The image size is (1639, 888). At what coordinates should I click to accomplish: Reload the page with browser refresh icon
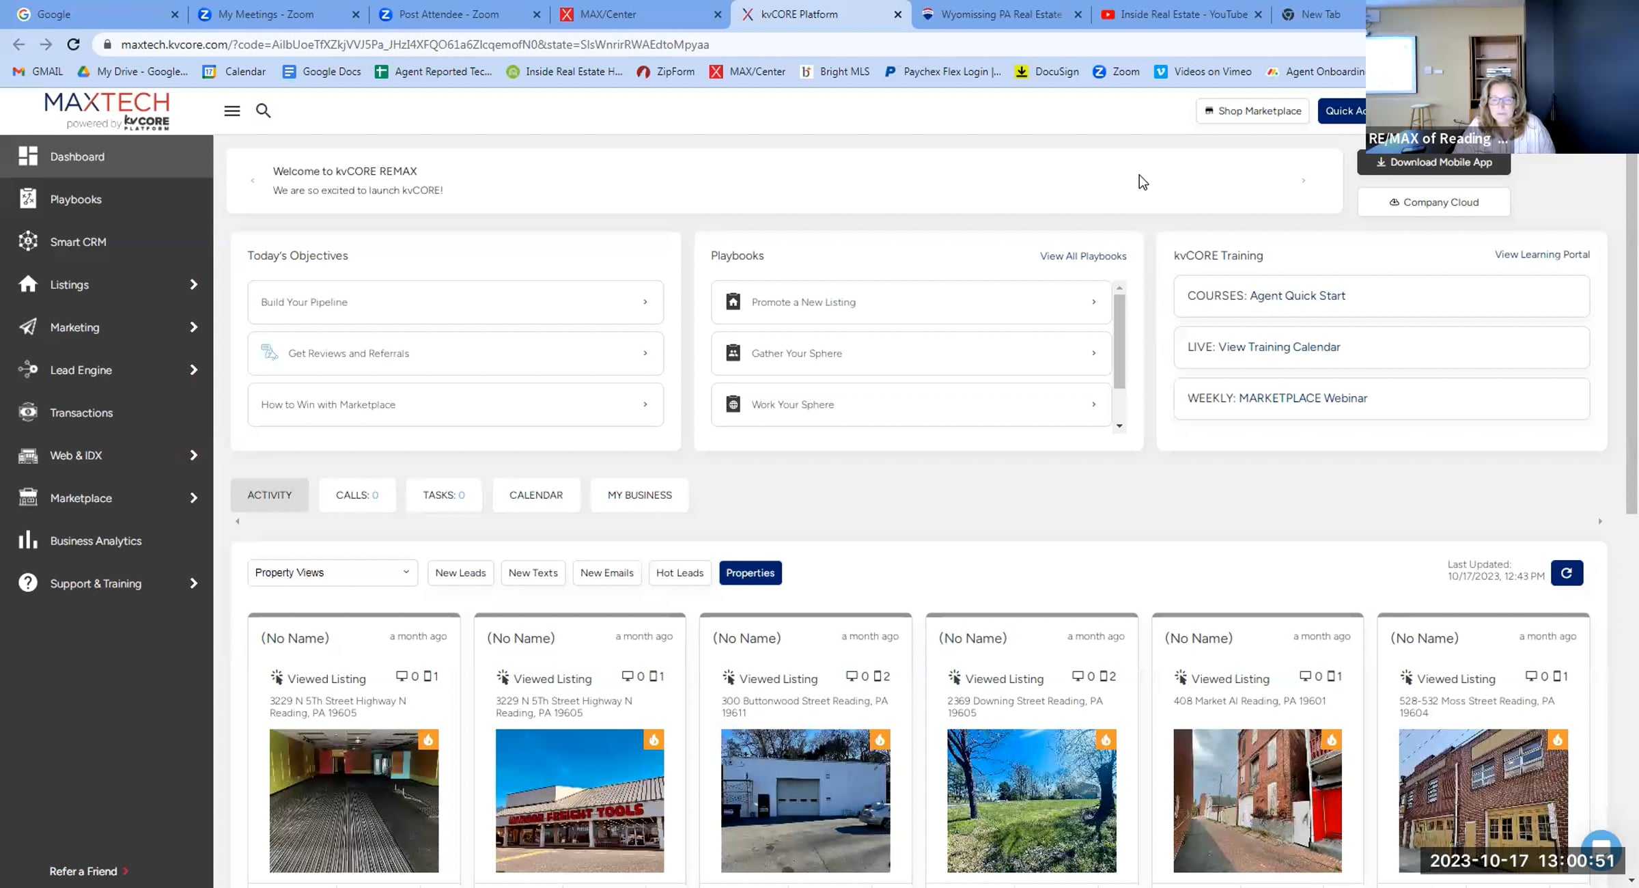point(73,44)
